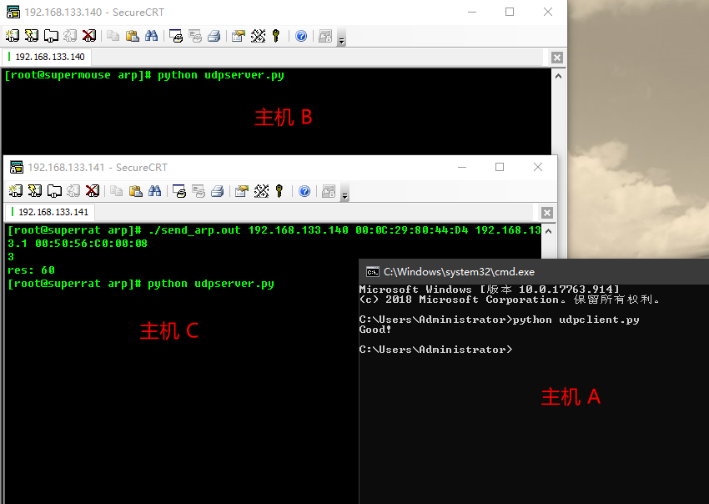Screen dimensions: 709x504
Task: Click the grayed last toolbar icon in 192.168.133.141 window
Action: click(329, 191)
